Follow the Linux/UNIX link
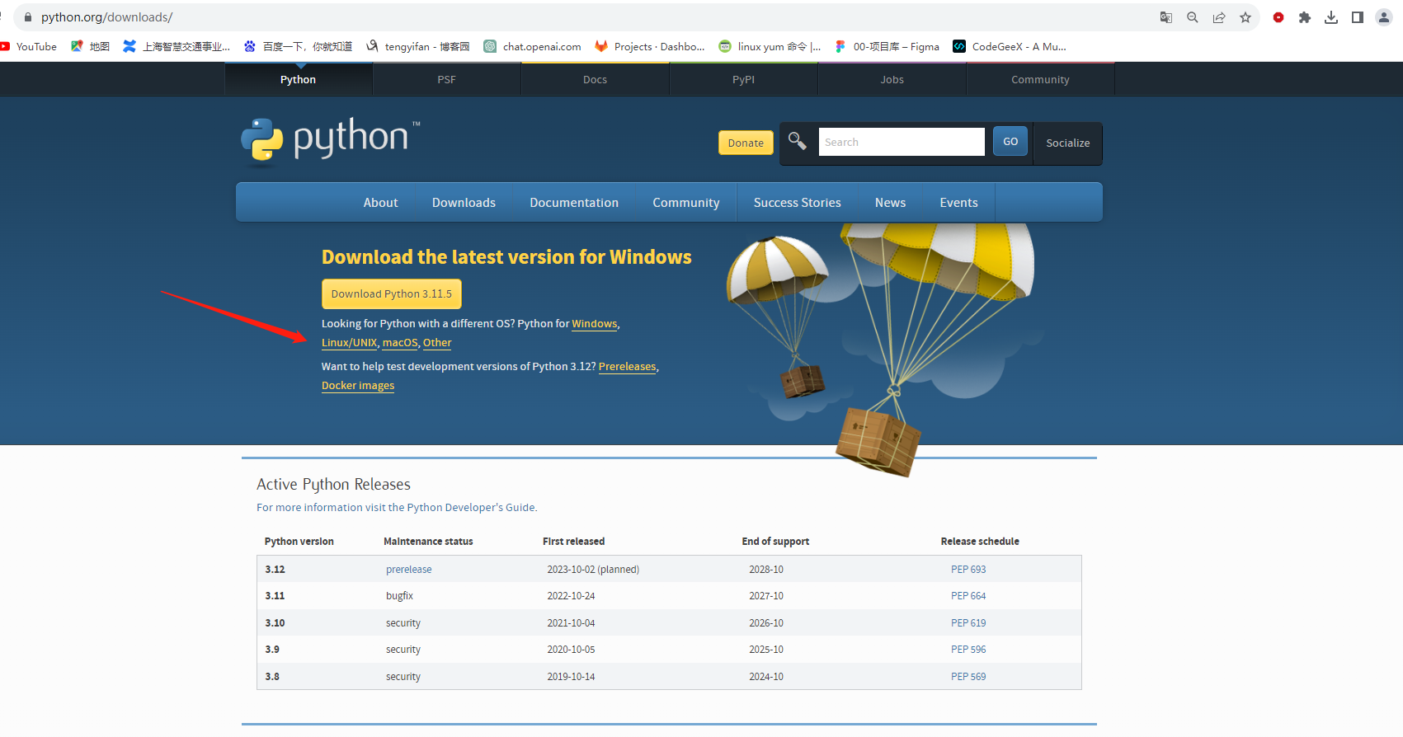Image resolution: width=1403 pixels, height=737 pixels. 349,343
